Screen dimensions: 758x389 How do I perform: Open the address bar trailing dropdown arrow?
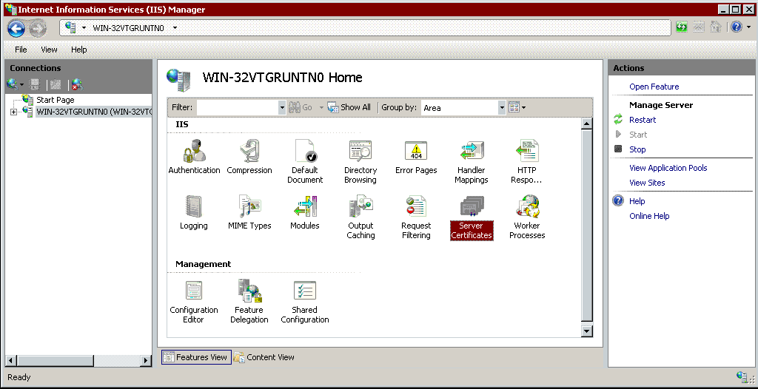tap(175, 28)
